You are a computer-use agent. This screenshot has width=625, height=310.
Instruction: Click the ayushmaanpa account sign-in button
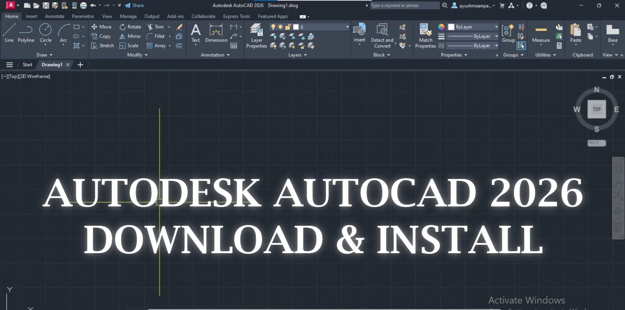click(x=473, y=5)
